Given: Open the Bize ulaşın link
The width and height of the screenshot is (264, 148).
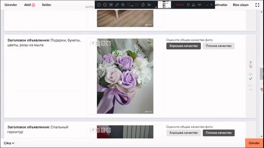Looking at the screenshot, I should click(240, 5).
